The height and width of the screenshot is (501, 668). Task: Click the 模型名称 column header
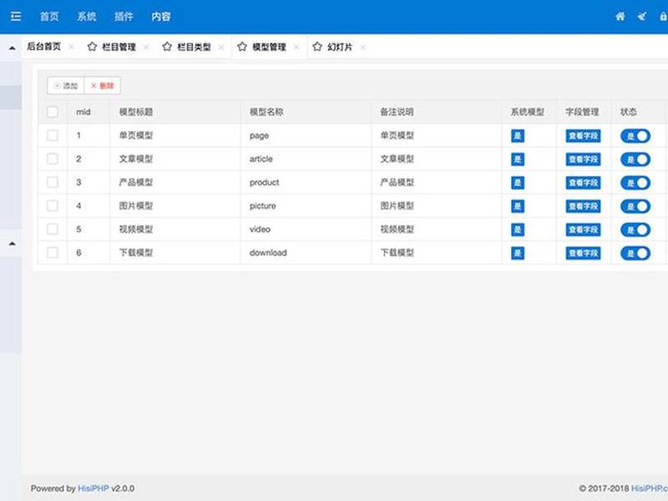(x=266, y=112)
